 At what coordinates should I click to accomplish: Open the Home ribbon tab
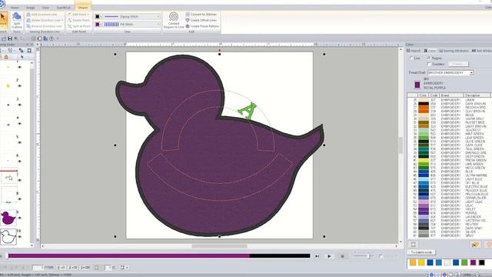(x=15, y=7)
